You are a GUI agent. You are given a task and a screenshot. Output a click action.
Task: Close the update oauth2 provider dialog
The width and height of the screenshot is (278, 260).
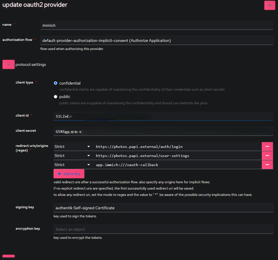pyautogui.click(x=270, y=5)
